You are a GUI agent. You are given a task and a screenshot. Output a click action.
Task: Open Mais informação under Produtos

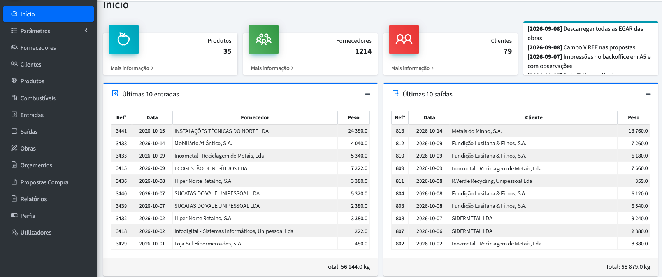click(132, 68)
